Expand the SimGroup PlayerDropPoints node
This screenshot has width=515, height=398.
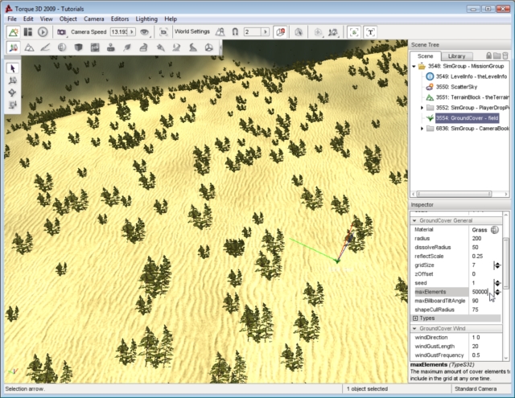(x=422, y=108)
